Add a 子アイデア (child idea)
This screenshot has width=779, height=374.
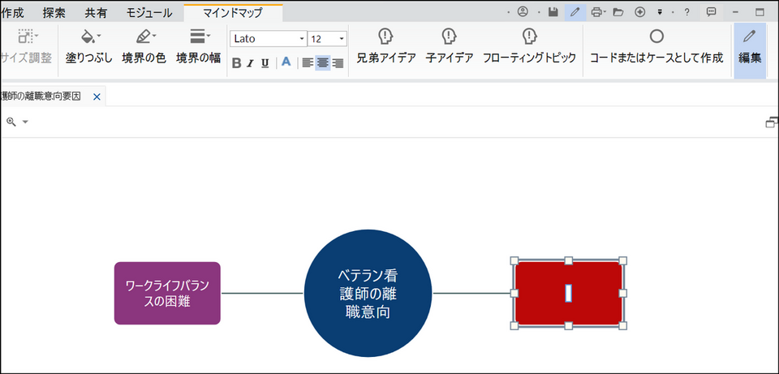[x=449, y=37]
